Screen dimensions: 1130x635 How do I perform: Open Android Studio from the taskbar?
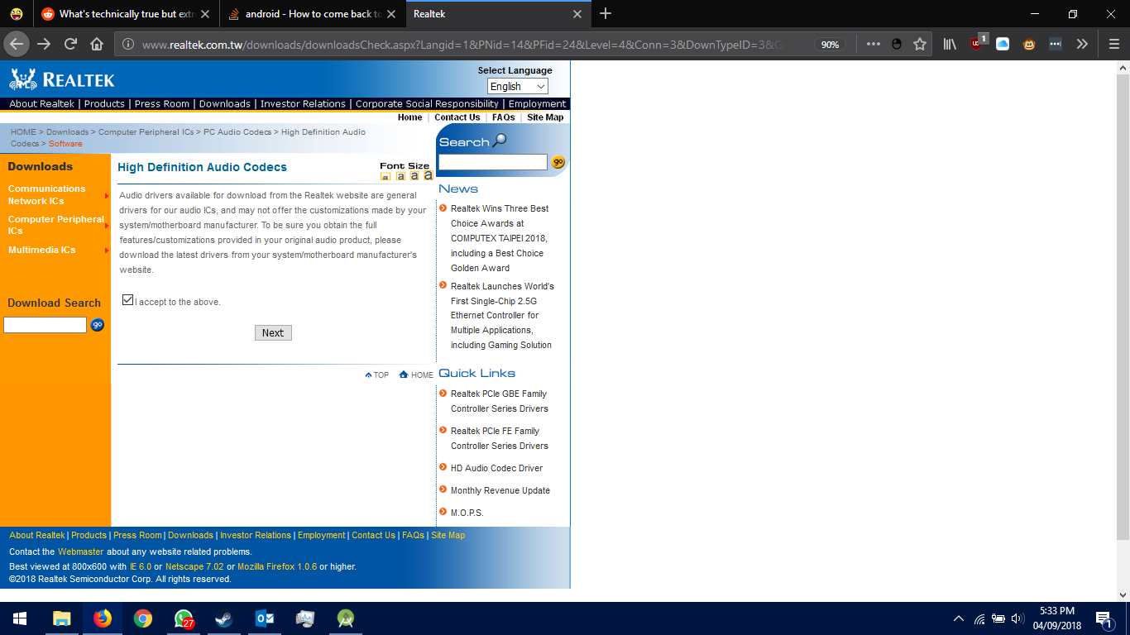[346, 618]
